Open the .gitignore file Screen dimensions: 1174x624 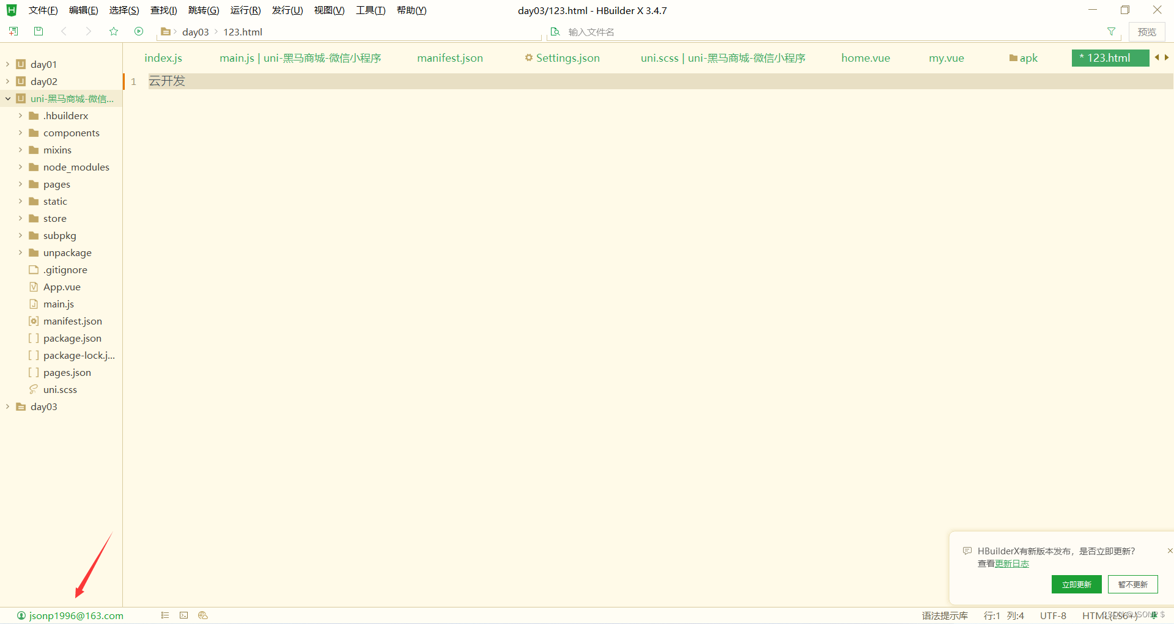65,270
